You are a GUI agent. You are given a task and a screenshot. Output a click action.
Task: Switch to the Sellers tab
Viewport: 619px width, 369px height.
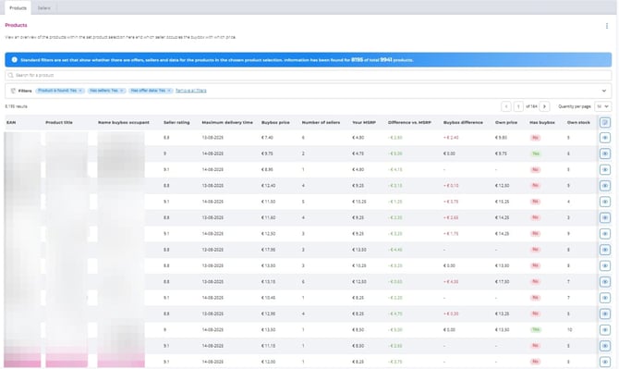43,8
